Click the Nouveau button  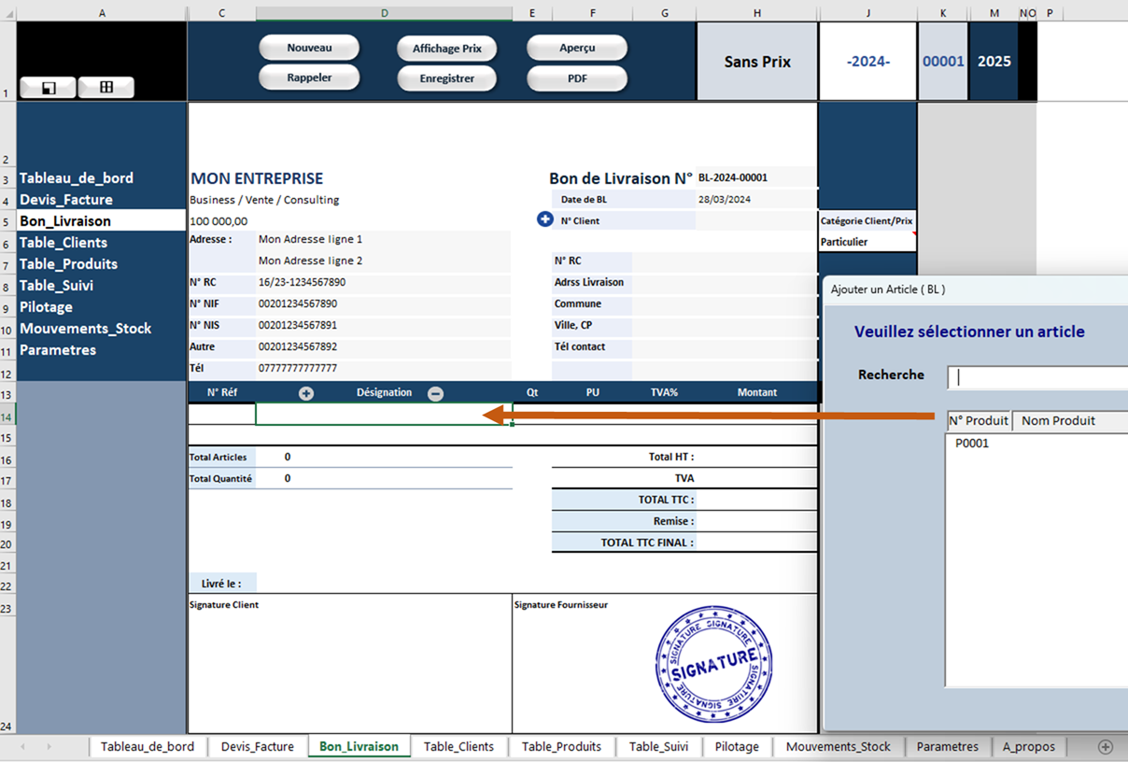(x=309, y=48)
